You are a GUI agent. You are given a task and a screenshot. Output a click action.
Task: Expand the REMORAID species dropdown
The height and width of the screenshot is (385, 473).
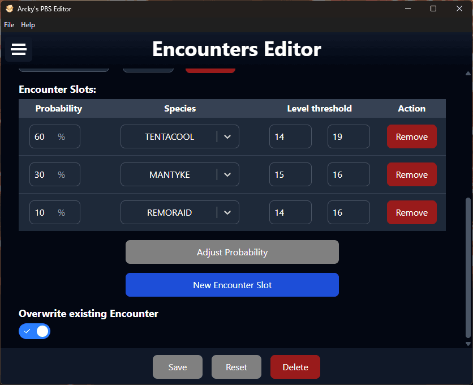point(227,213)
